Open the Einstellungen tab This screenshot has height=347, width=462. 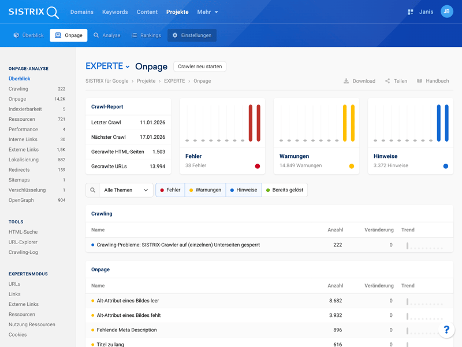point(192,35)
